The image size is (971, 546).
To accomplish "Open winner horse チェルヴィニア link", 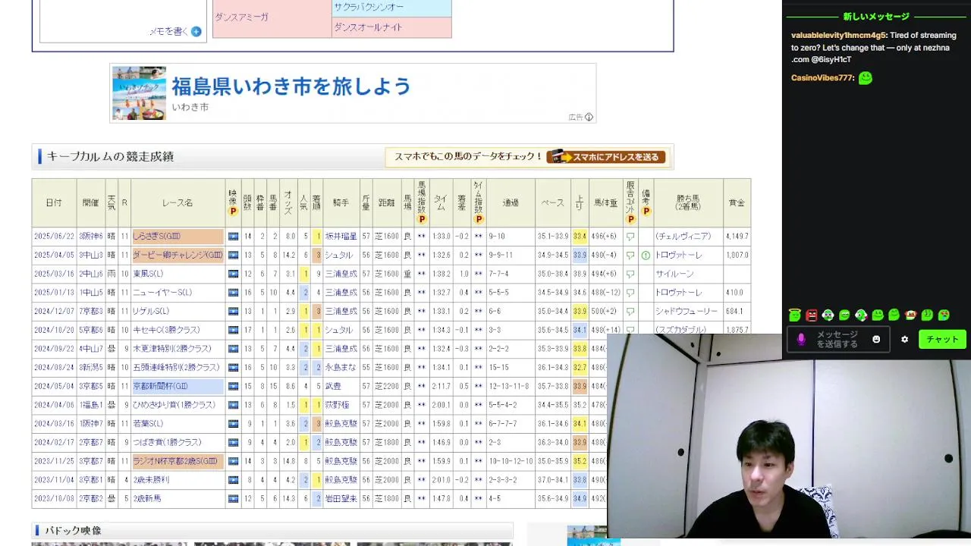I will click(683, 237).
